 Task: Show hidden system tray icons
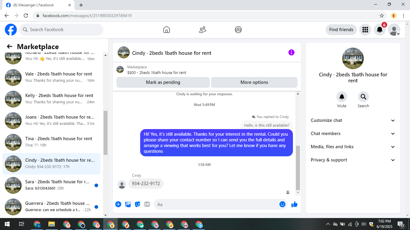click(x=328, y=224)
